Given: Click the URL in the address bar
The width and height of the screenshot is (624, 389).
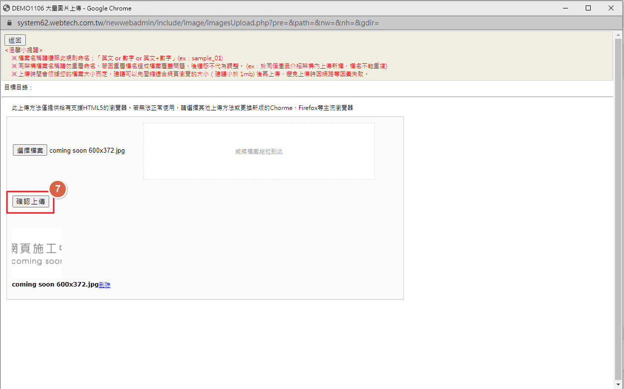Looking at the screenshot, I should pyautogui.click(x=198, y=23).
